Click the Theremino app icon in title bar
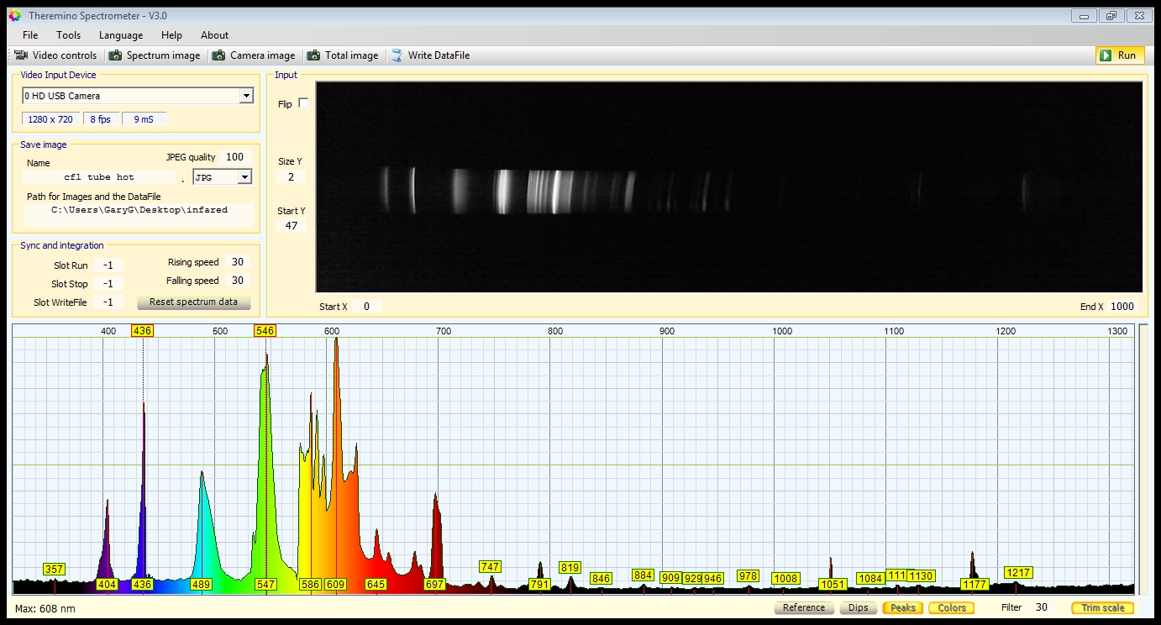Viewport: 1161px width, 625px height. [14, 16]
